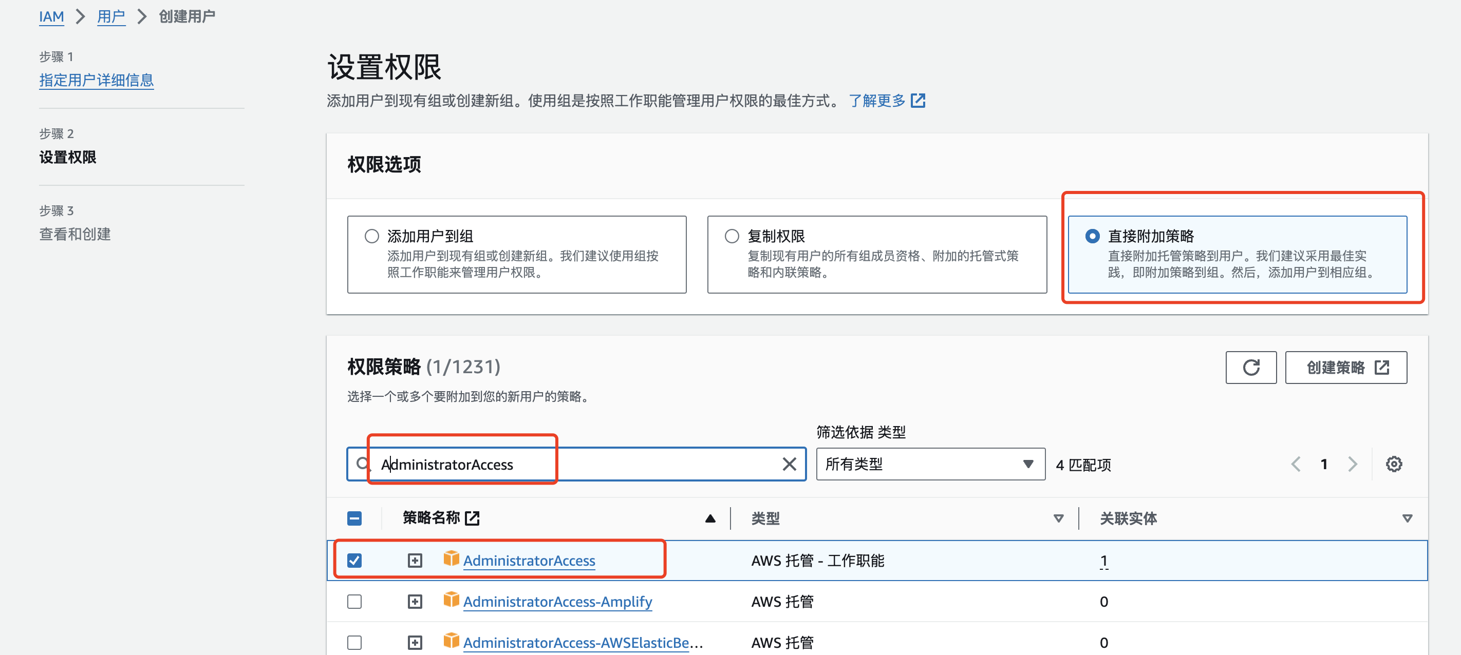This screenshot has width=1461, height=655.
Task: Open the 所有类型 filter dropdown
Action: (x=930, y=464)
